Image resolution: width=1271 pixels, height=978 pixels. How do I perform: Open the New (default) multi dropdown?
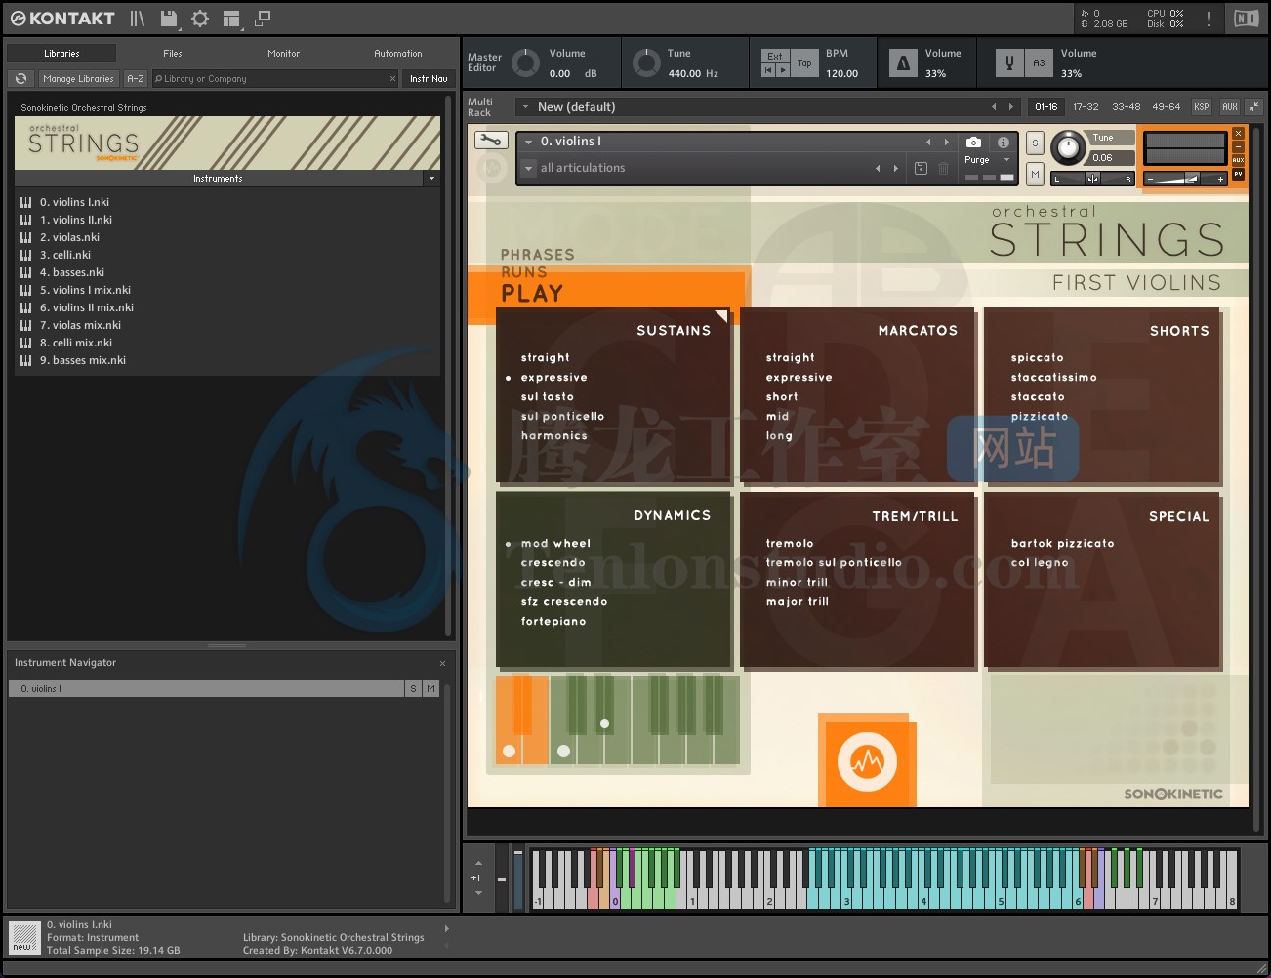[x=525, y=107]
